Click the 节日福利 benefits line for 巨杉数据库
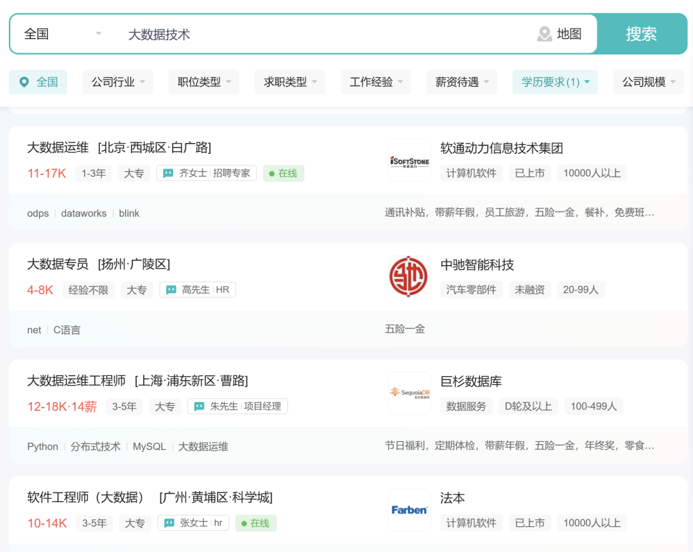693x552 pixels. tap(520, 446)
